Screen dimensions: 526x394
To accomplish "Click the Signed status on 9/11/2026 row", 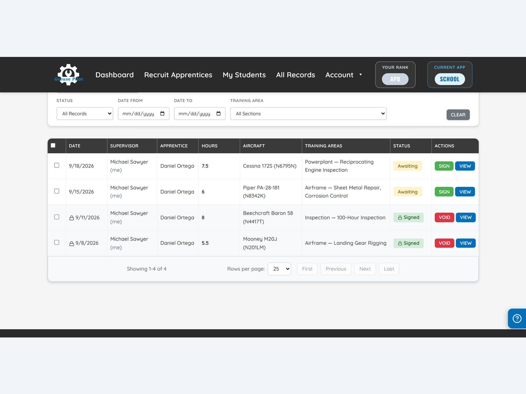I will click(408, 217).
